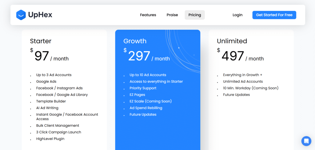Open the chat support bubble icon
Screen dimensions: 315x150
(306, 141)
